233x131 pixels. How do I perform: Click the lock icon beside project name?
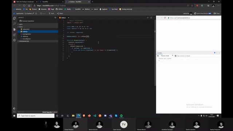pos(36,13)
